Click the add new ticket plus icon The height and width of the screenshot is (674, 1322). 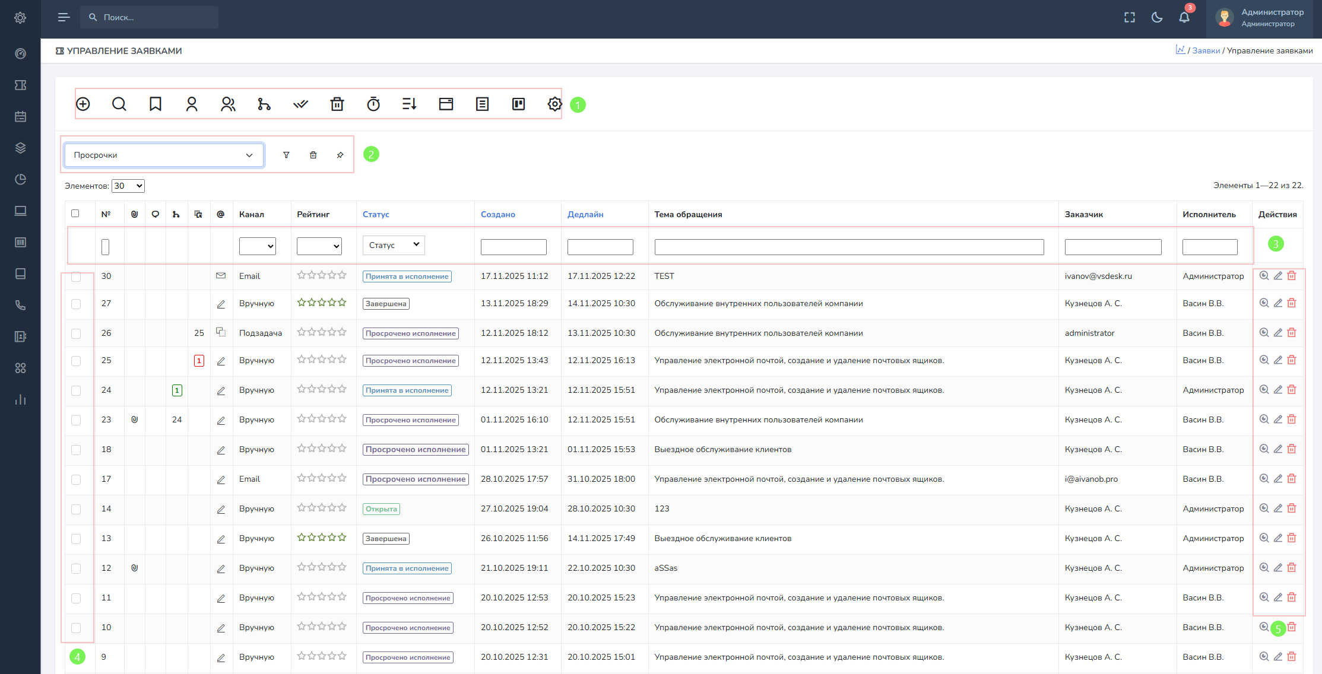(x=83, y=104)
